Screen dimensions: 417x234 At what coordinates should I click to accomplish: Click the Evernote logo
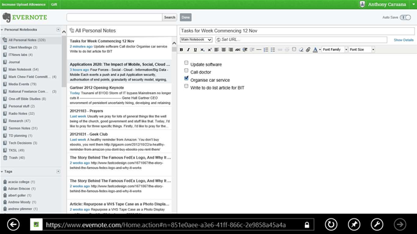coord(25,18)
